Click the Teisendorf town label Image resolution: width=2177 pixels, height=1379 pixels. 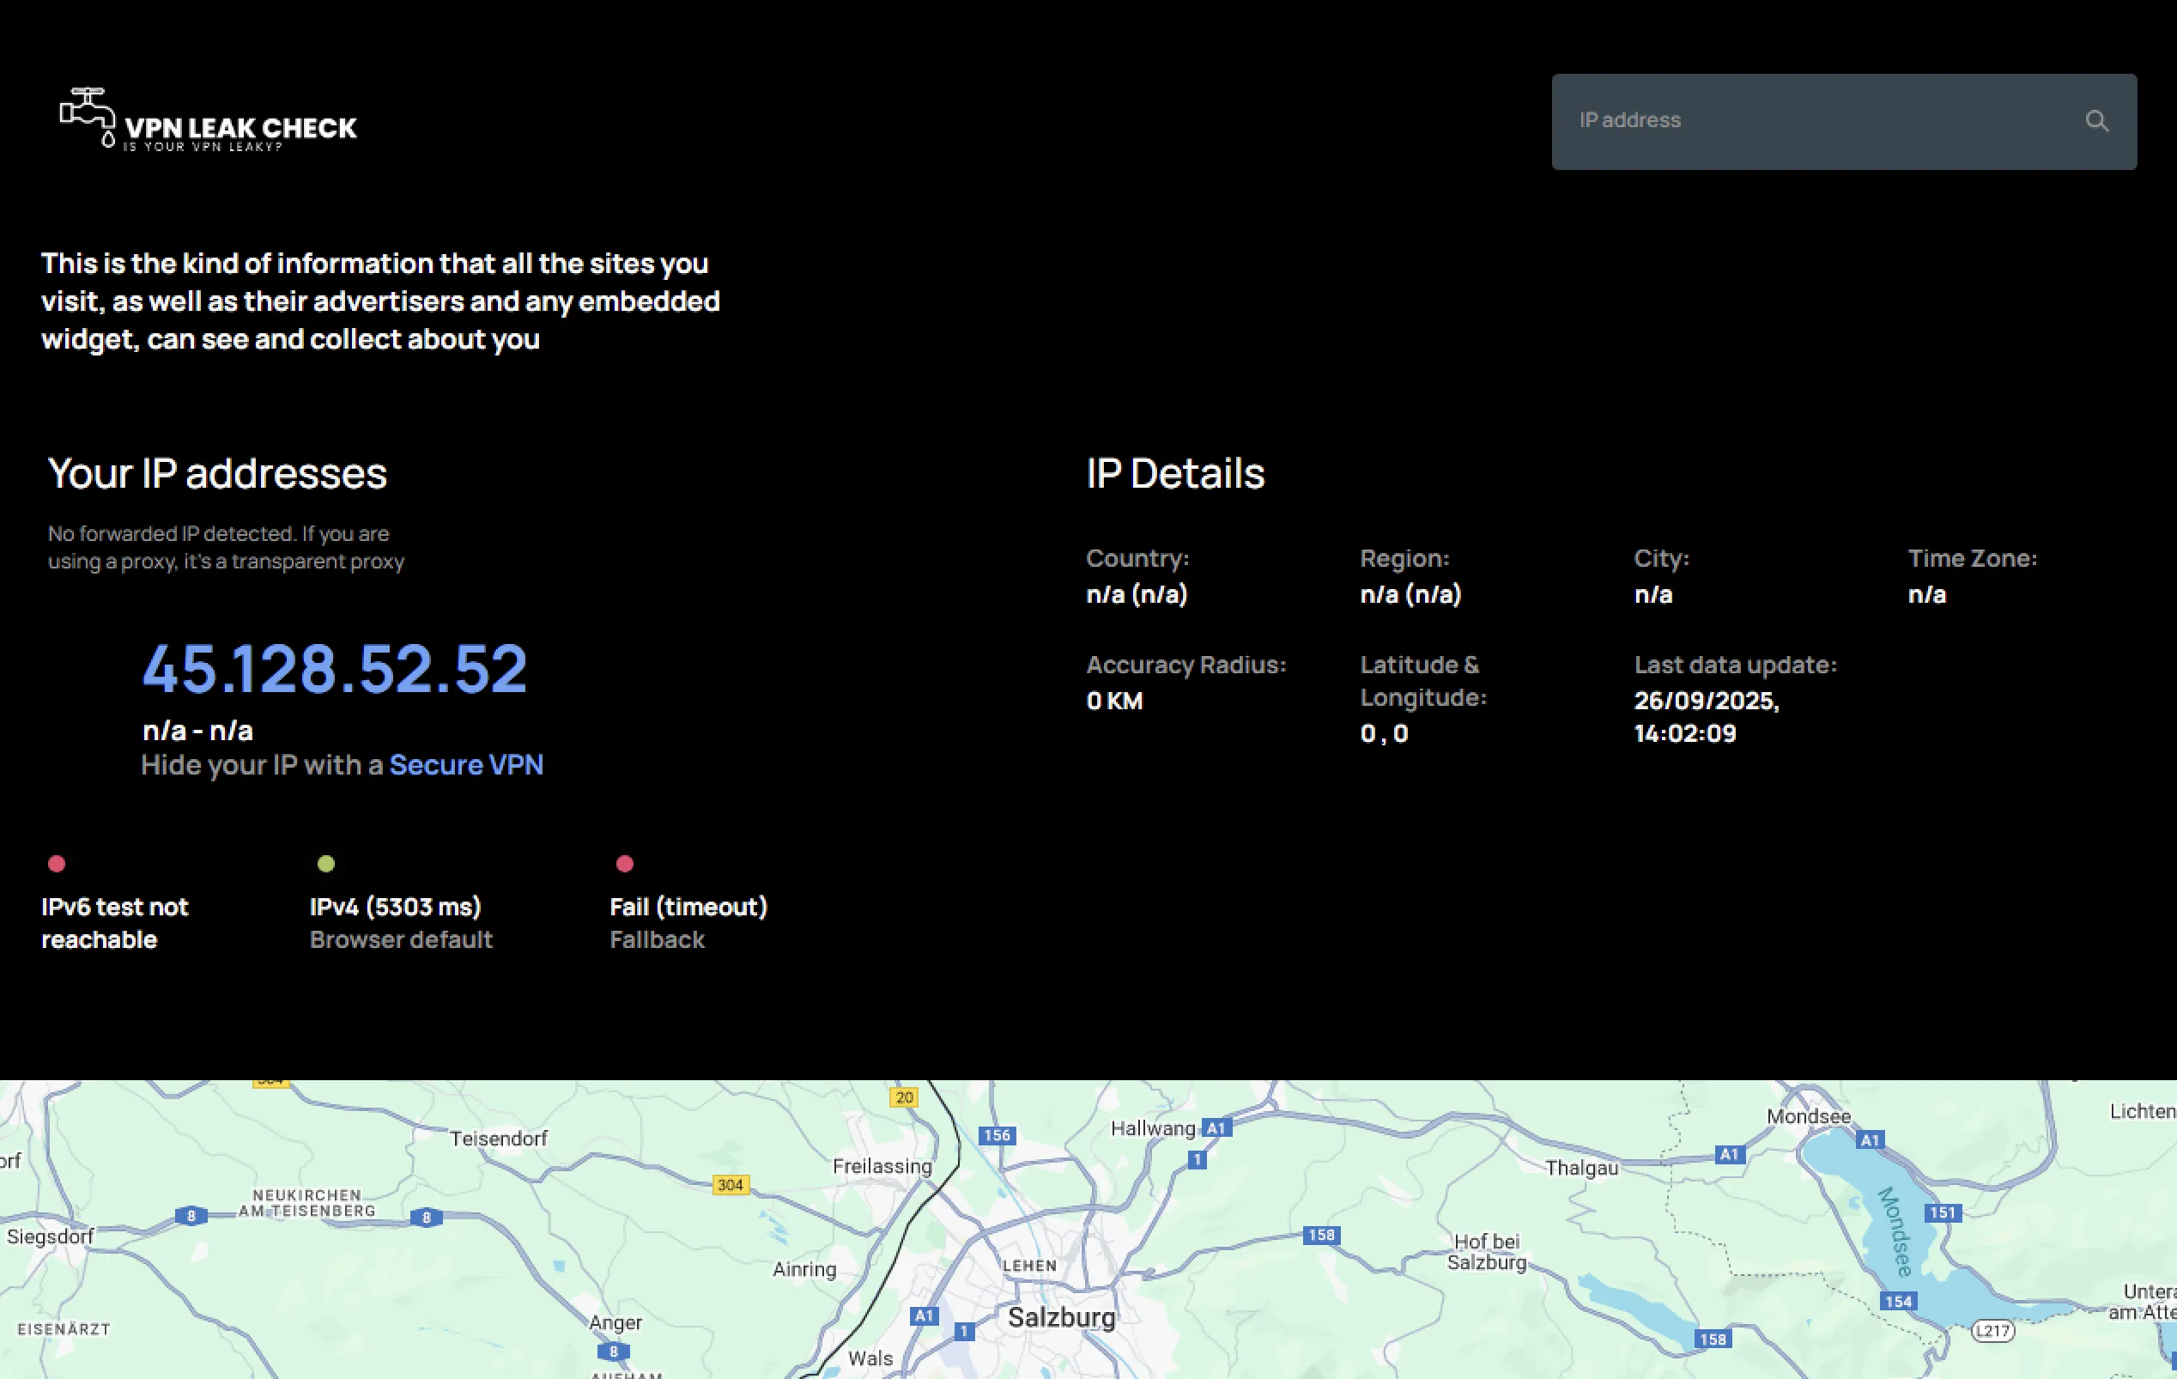499,1139
